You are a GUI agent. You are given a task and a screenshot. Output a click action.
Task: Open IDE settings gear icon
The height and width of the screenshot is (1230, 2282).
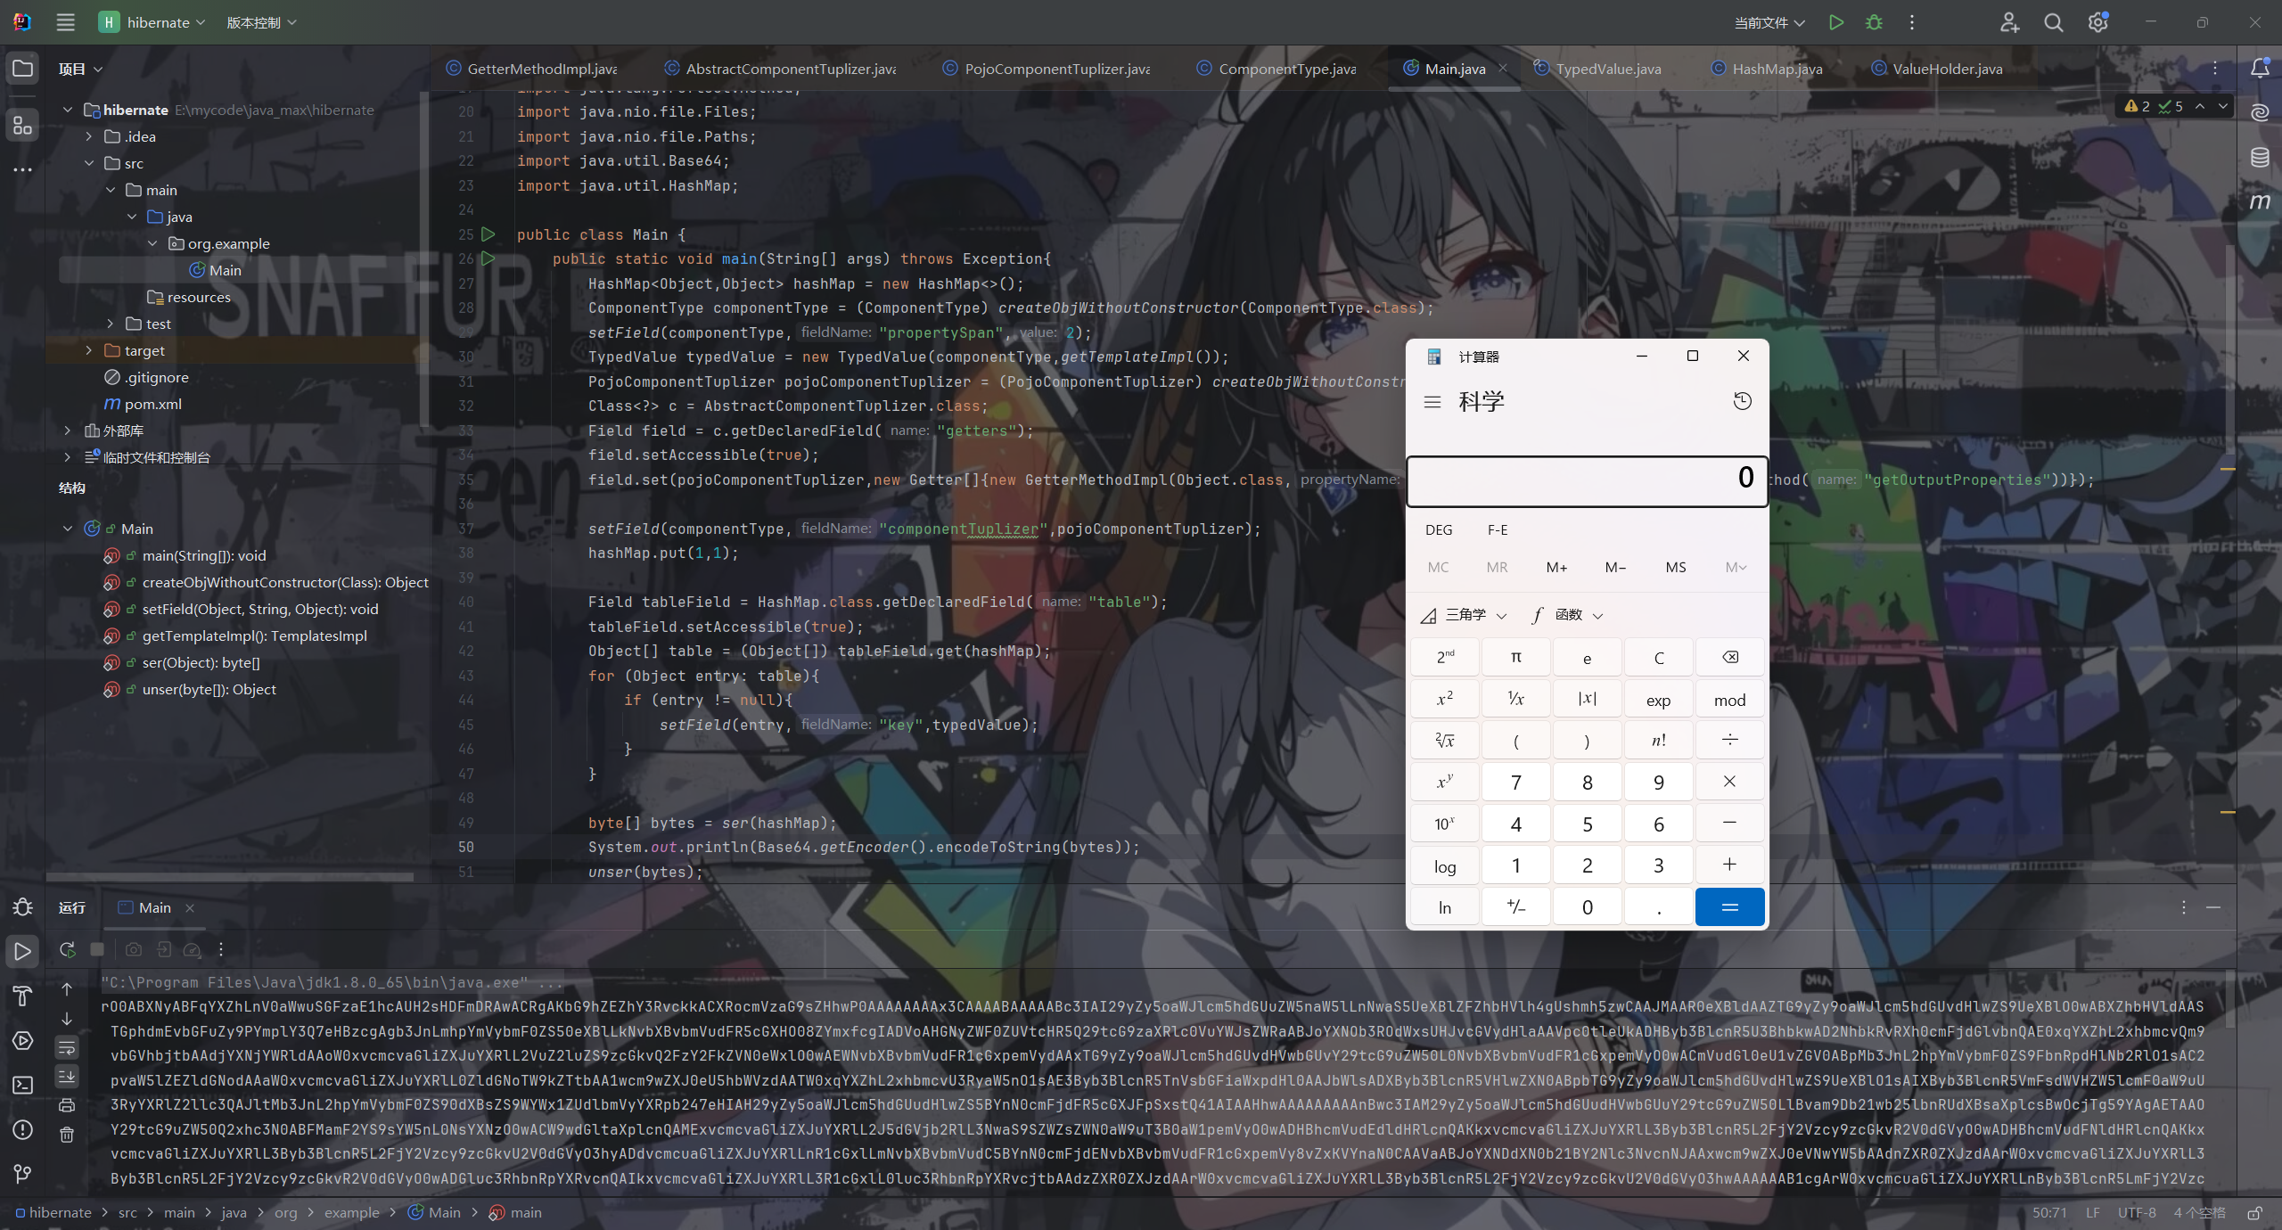(2097, 22)
